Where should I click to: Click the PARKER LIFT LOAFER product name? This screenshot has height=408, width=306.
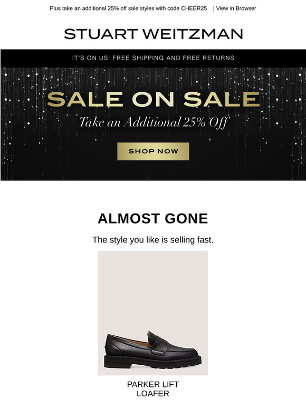(x=153, y=388)
